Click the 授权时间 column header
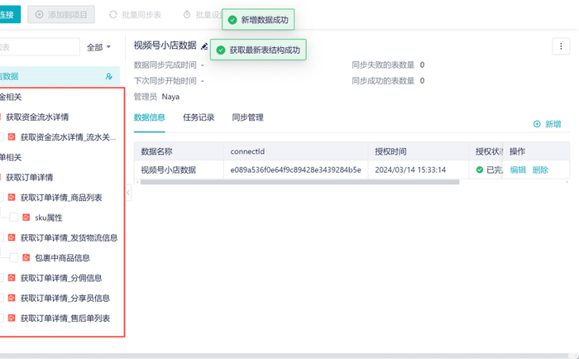The image size is (579, 359). [x=419, y=151]
